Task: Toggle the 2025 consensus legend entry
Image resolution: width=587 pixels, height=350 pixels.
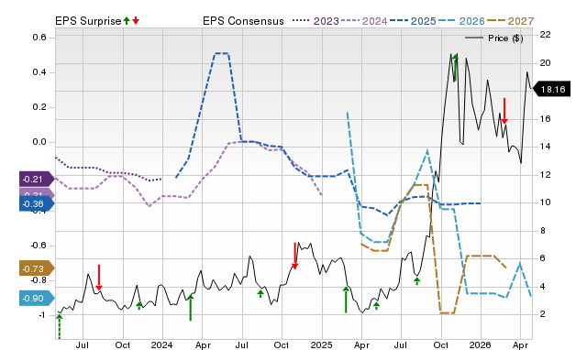Action: point(413,21)
